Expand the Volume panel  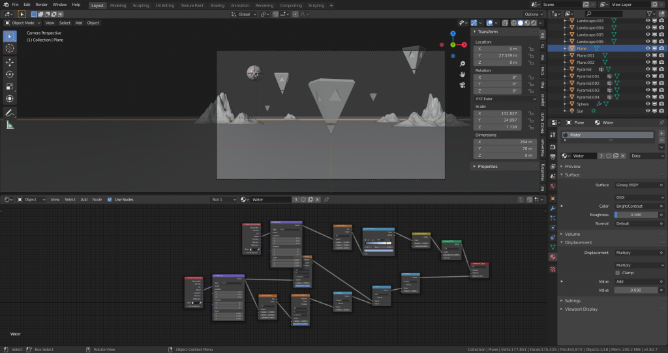tap(572, 234)
